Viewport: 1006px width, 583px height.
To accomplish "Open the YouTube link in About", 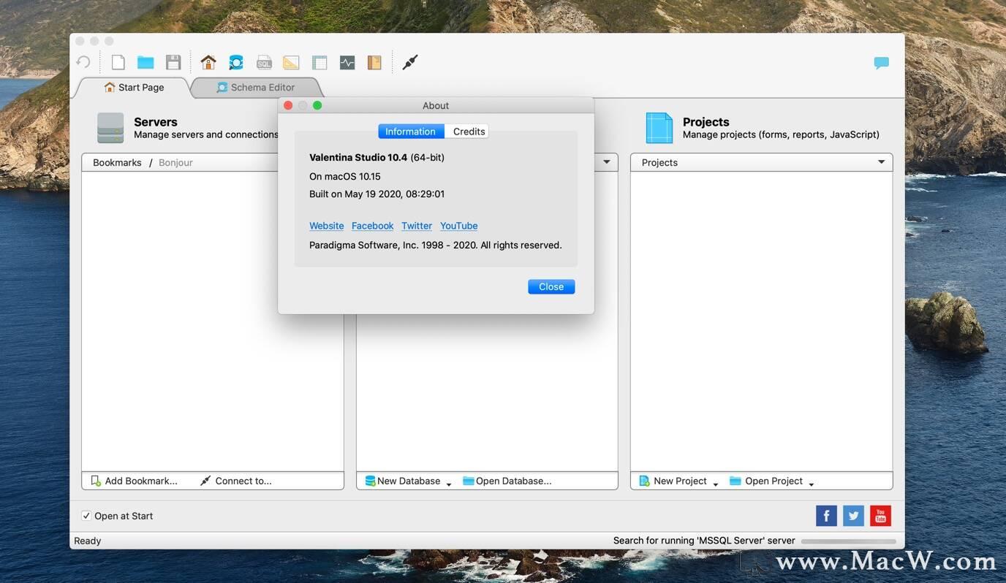I will coord(459,226).
